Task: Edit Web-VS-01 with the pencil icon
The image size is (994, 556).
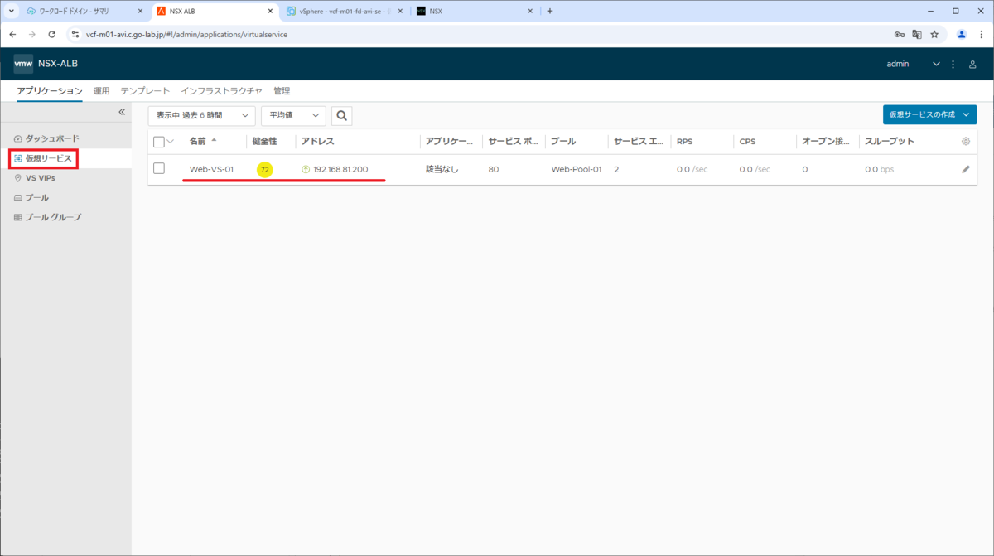Action: [x=966, y=169]
